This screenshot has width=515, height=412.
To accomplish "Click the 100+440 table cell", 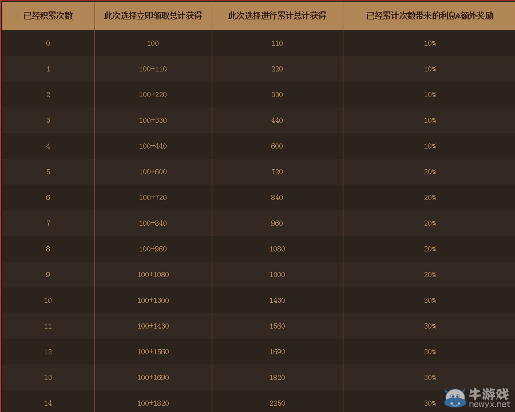I will [x=153, y=146].
